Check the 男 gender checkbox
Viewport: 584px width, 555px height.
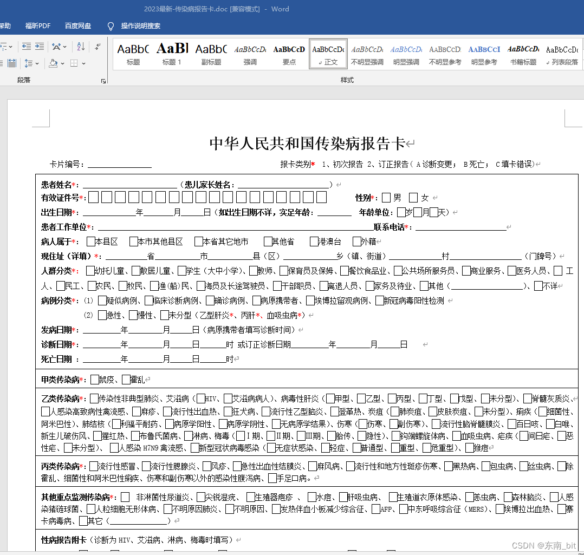click(387, 197)
